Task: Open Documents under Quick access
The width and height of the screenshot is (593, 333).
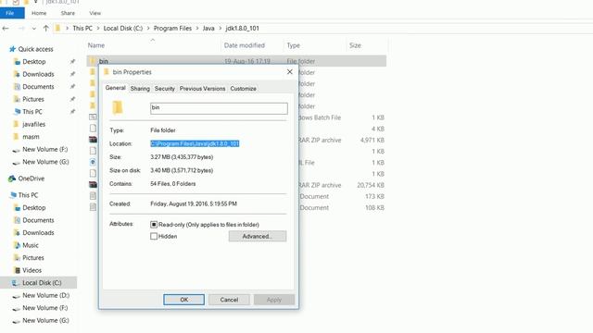Action: click(x=38, y=86)
